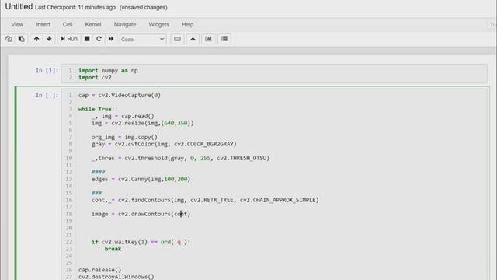497x280 pixels.
Task: Click the cap = cv2.VideoCapture(0) line
Action: pyautogui.click(x=120, y=95)
